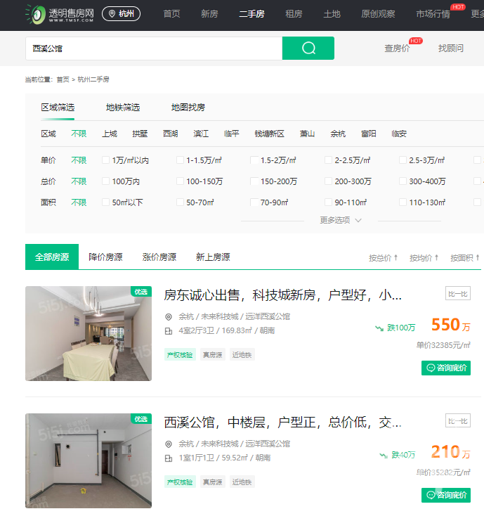Select the 降价房源 listing tab

pos(105,257)
